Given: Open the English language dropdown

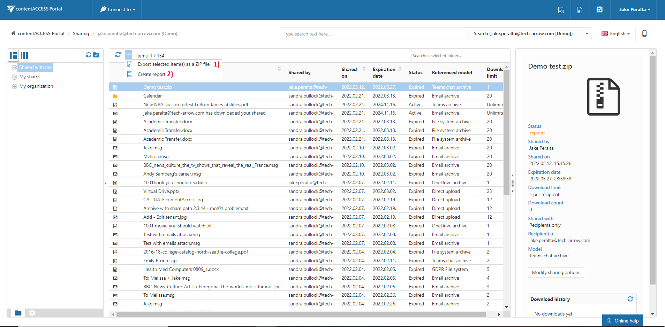Looking at the screenshot, I should pyautogui.click(x=616, y=33).
